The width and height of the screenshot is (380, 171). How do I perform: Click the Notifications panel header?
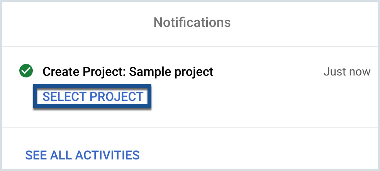(192, 22)
